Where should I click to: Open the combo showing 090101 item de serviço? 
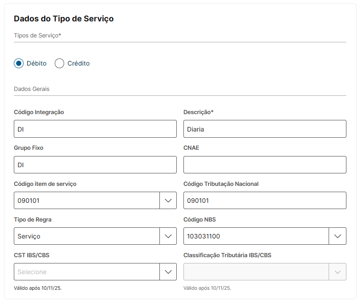click(x=87, y=201)
